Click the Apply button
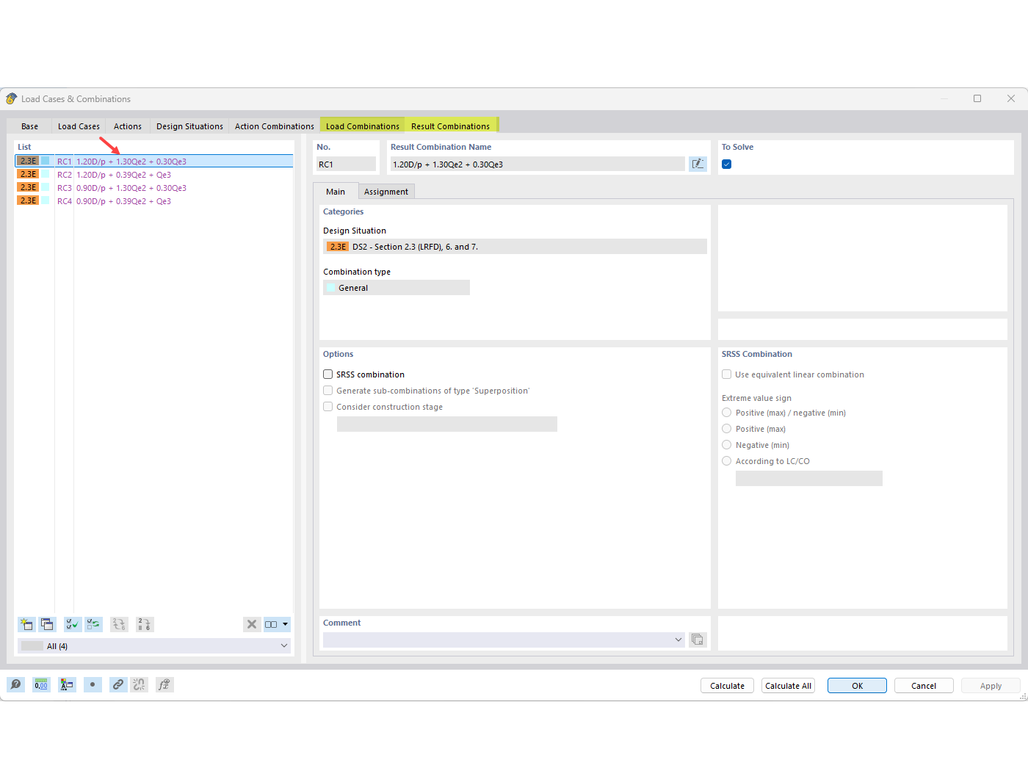The height and width of the screenshot is (771, 1028). [x=991, y=686]
